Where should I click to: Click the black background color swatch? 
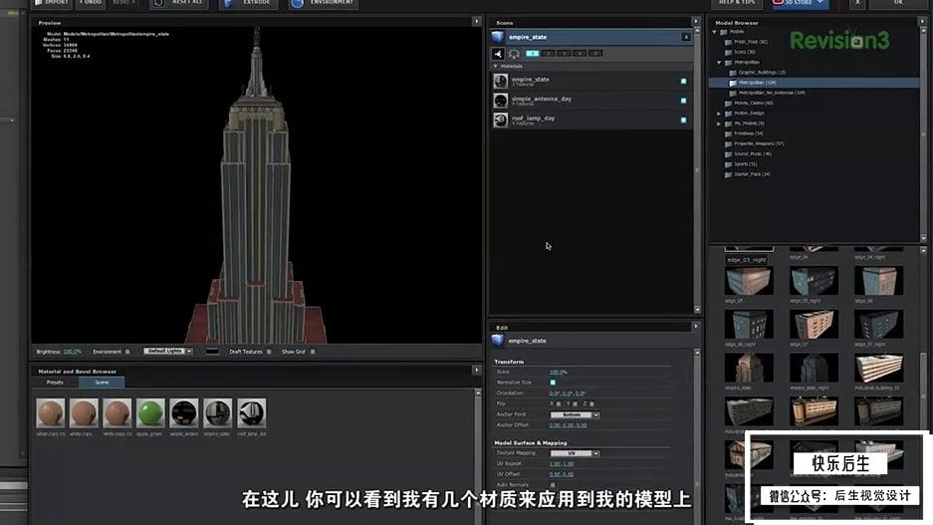(212, 352)
